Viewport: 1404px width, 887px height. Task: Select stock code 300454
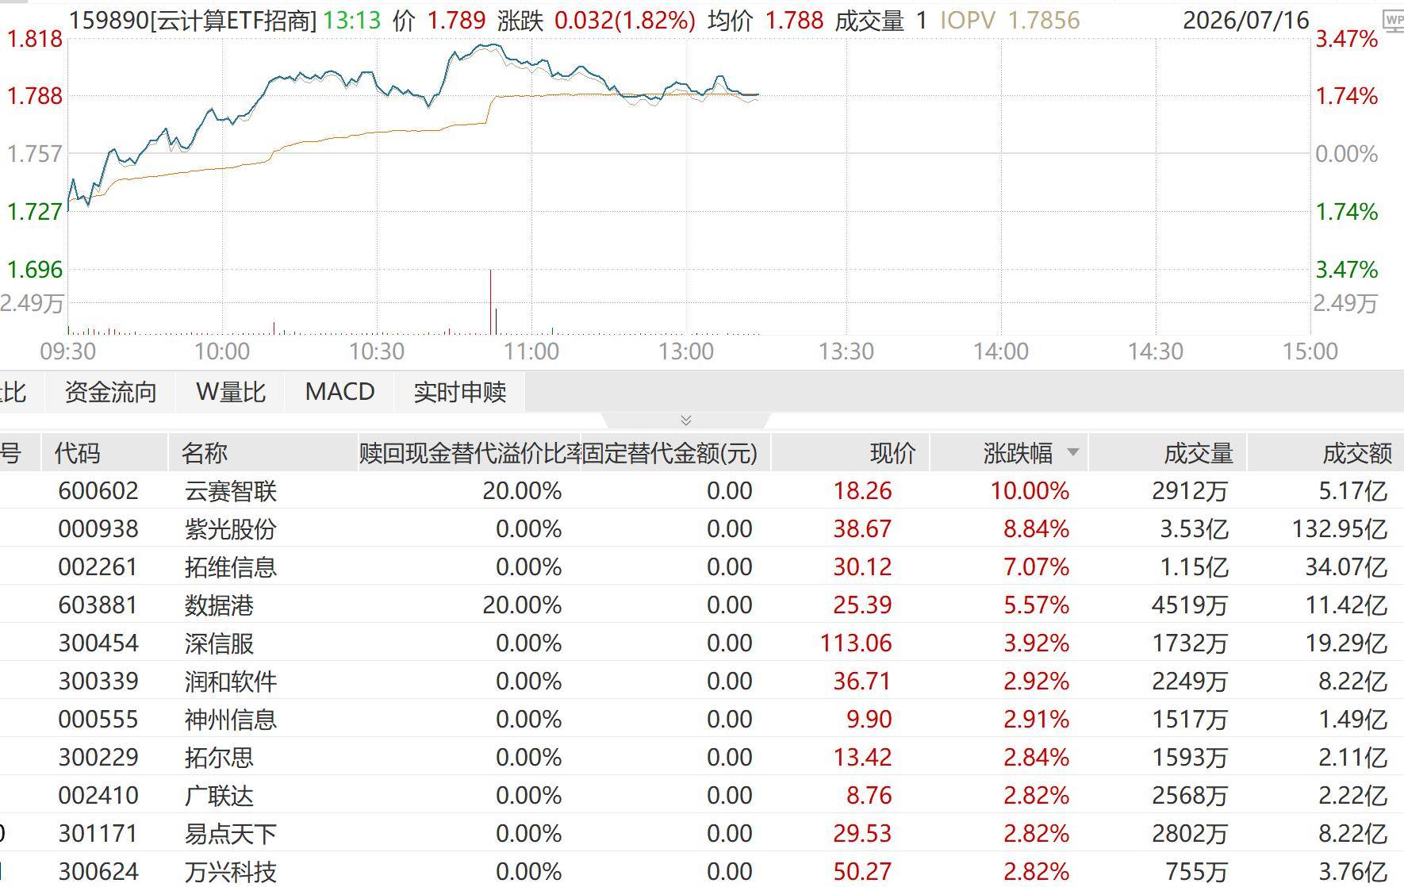click(98, 643)
